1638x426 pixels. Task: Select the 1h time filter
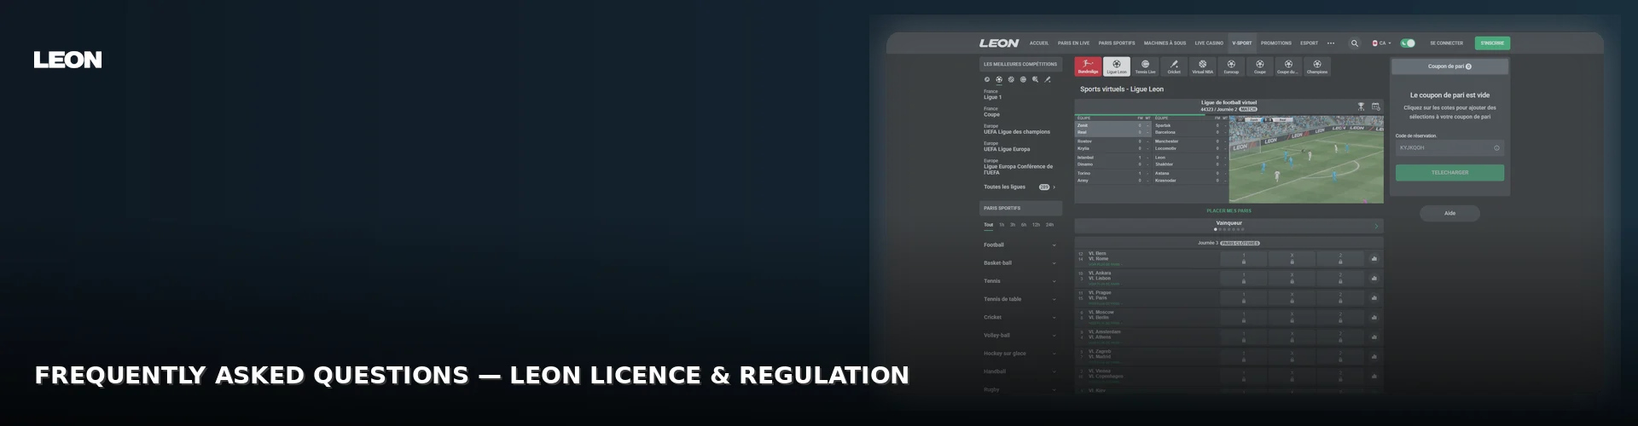[1002, 225]
